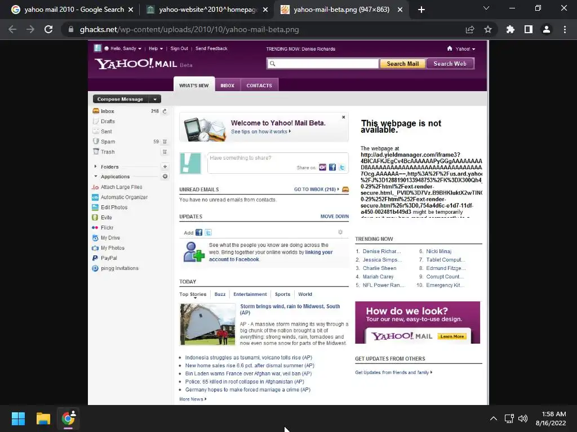Open File Explorer from taskbar
The width and height of the screenshot is (577, 432).
43,418
